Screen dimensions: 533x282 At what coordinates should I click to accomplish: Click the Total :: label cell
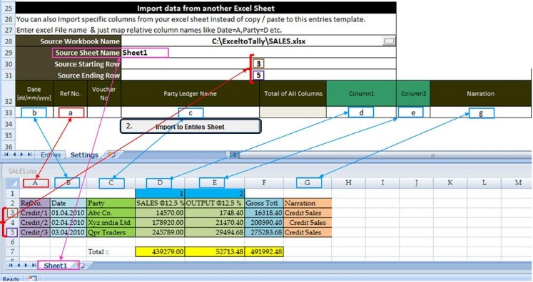coord(111,251)
